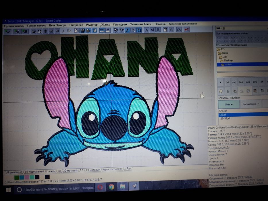The image size is (268, 201).
Task: Select file 123.eof in list
Action: [223, 111]
